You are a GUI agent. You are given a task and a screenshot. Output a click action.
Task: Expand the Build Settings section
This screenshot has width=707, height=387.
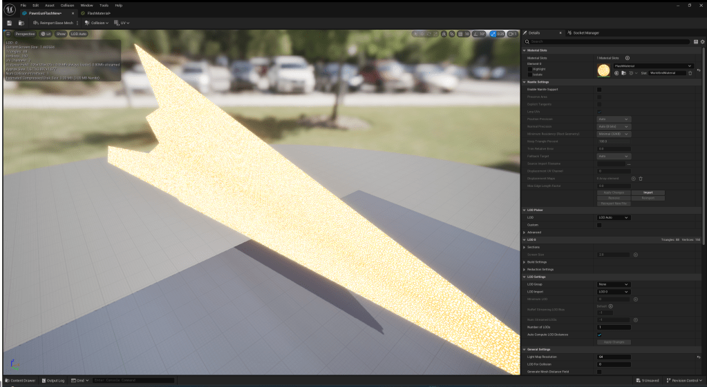(x=525, y=262)
